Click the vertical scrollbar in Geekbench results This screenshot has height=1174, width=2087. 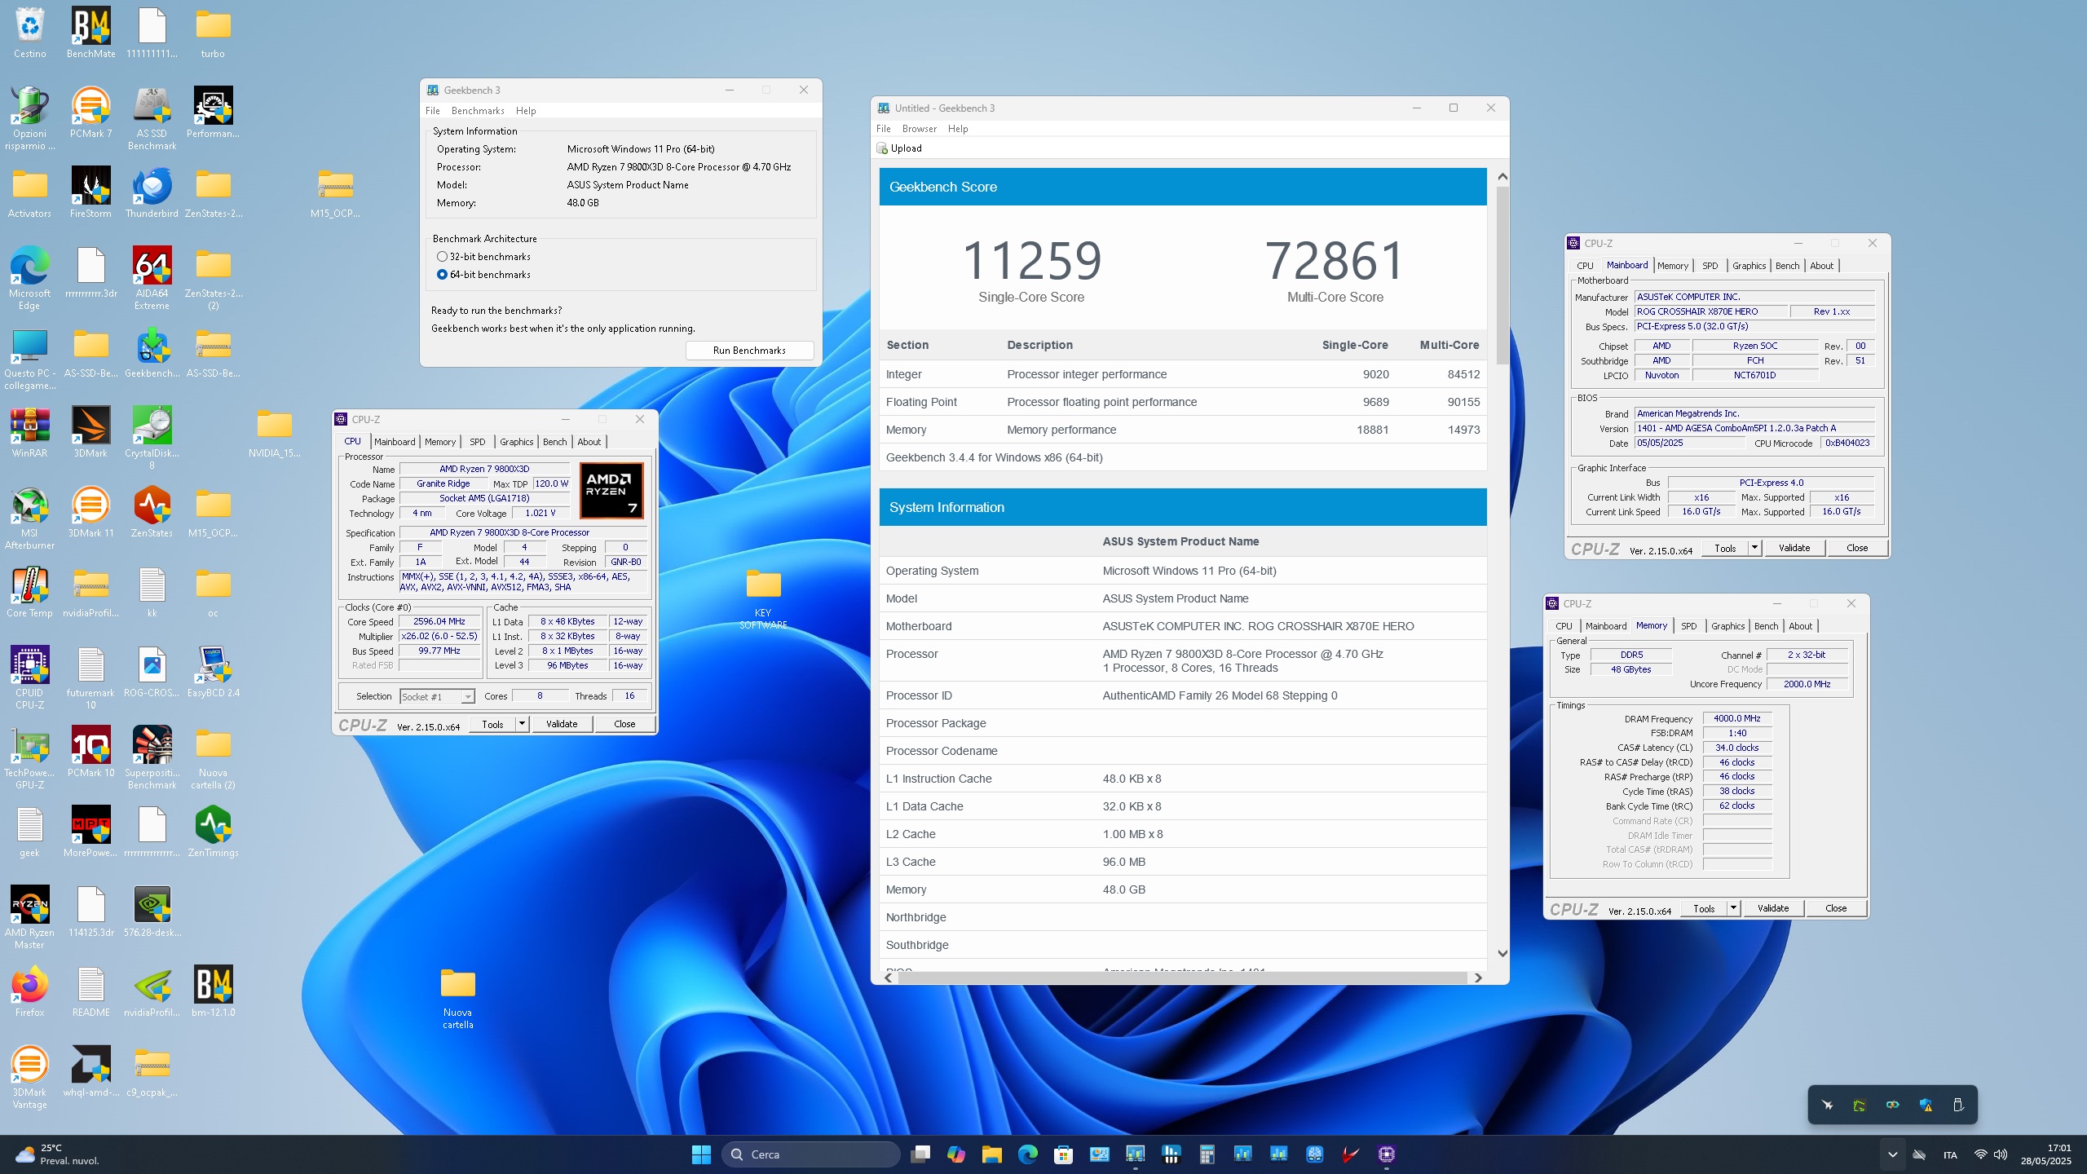1502,276
